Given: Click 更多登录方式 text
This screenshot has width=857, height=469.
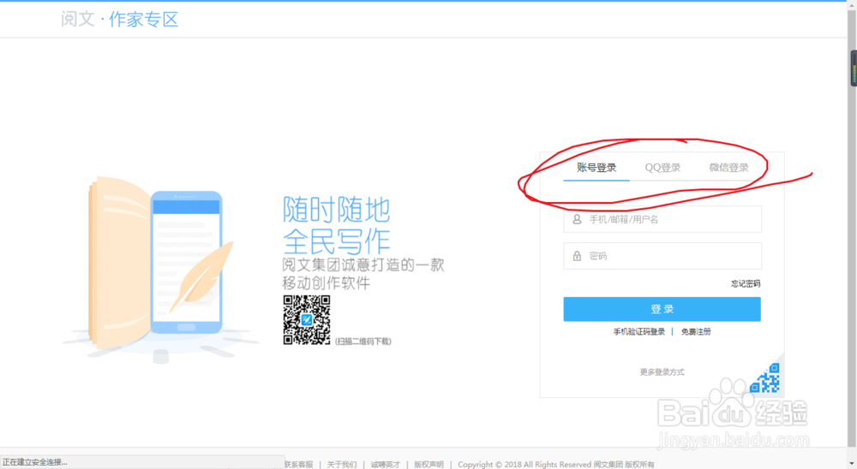Looking at the screenshot, I should (x=662, y=372).
